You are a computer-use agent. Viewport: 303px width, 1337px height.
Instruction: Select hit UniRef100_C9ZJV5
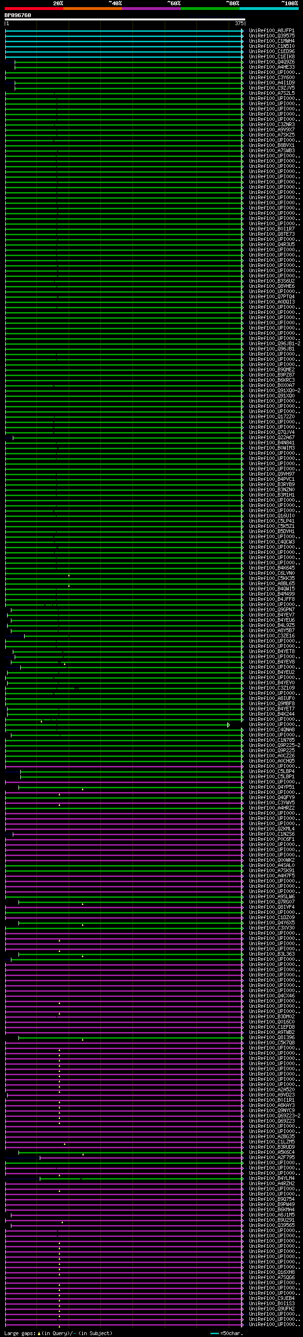click(x=272, y=88)
